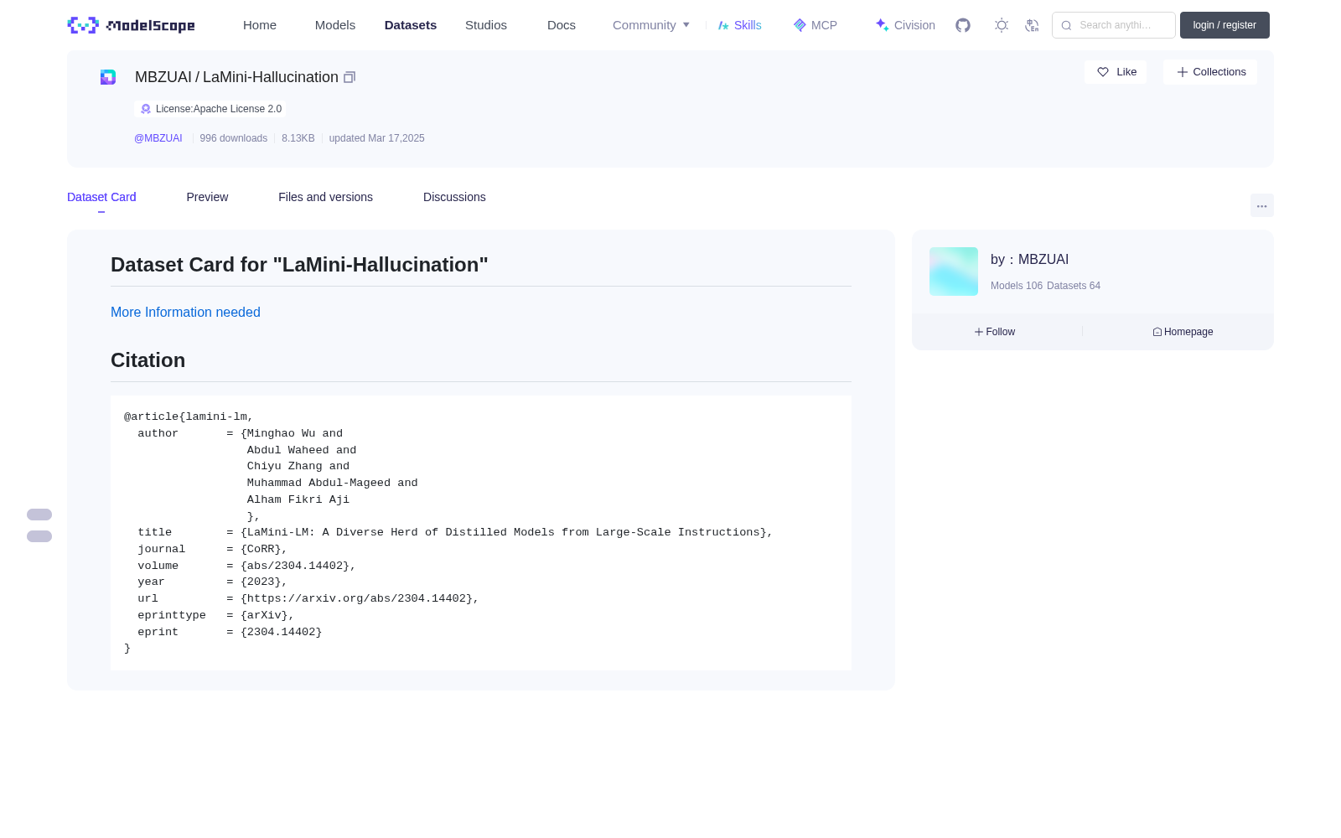The width and height of the screenshot is (1341, 838).
Task: Copy dataset name with the copy icon
Action: [x=349, y=77]
